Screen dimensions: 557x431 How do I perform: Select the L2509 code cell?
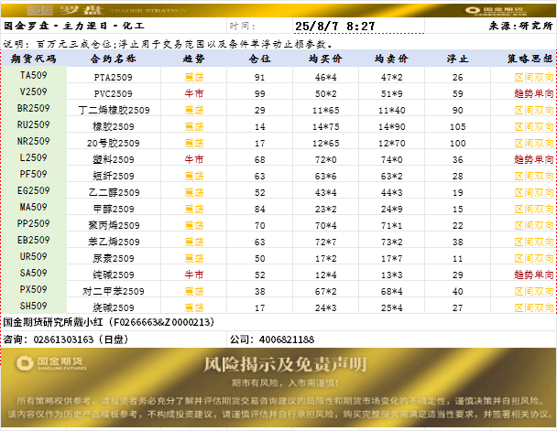(x=33, y=157)
